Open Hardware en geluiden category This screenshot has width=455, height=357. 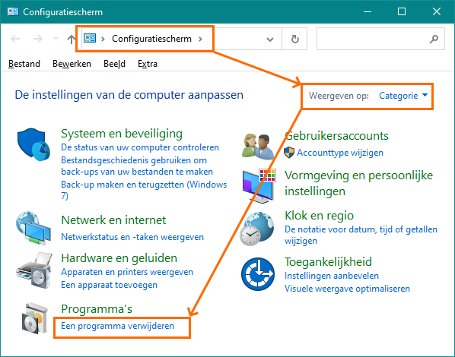tap(119, 258)
